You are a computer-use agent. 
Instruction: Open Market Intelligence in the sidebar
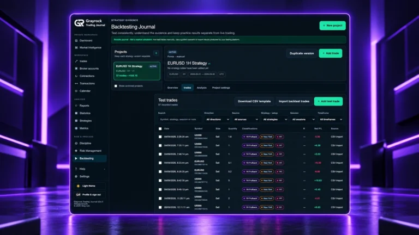91,48
